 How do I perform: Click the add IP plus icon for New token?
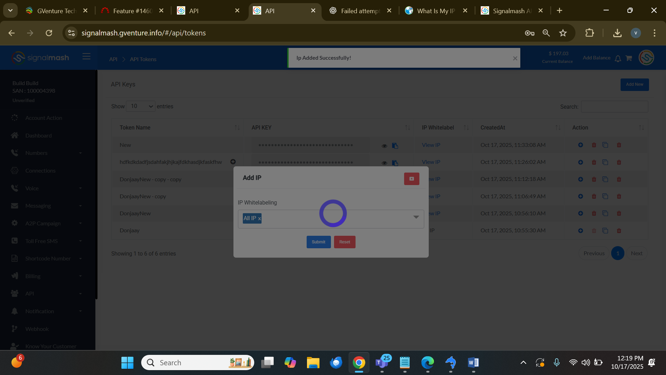click(580, 145)
